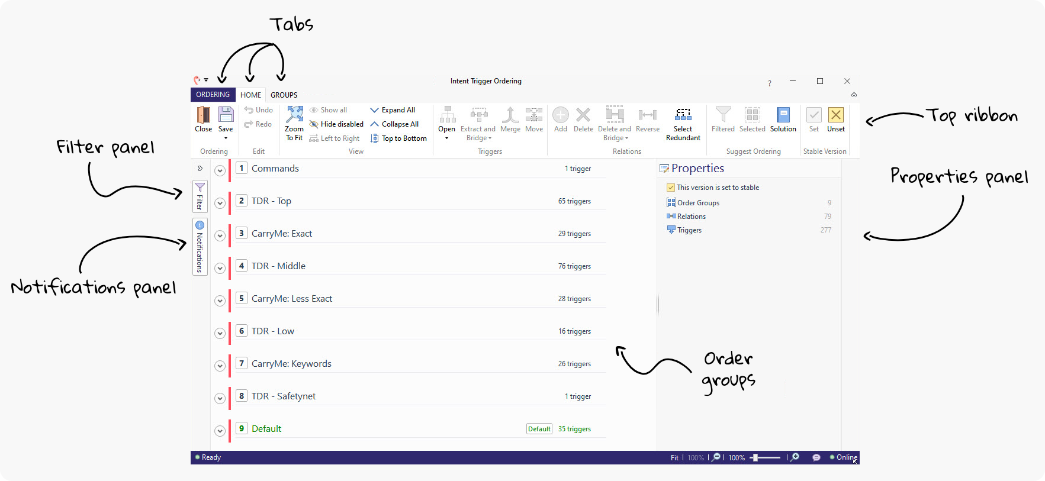Click the Close ordering icon
This screenshot has height=481, width=1045.
203,115
